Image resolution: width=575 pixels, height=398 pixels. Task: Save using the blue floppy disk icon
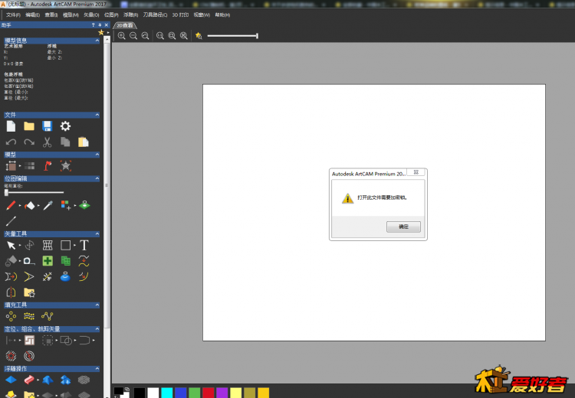pyautogui.click(x=47, y=126)
